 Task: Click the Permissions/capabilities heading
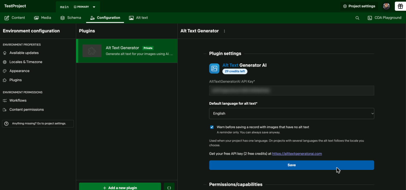click(x=236, y=185)
